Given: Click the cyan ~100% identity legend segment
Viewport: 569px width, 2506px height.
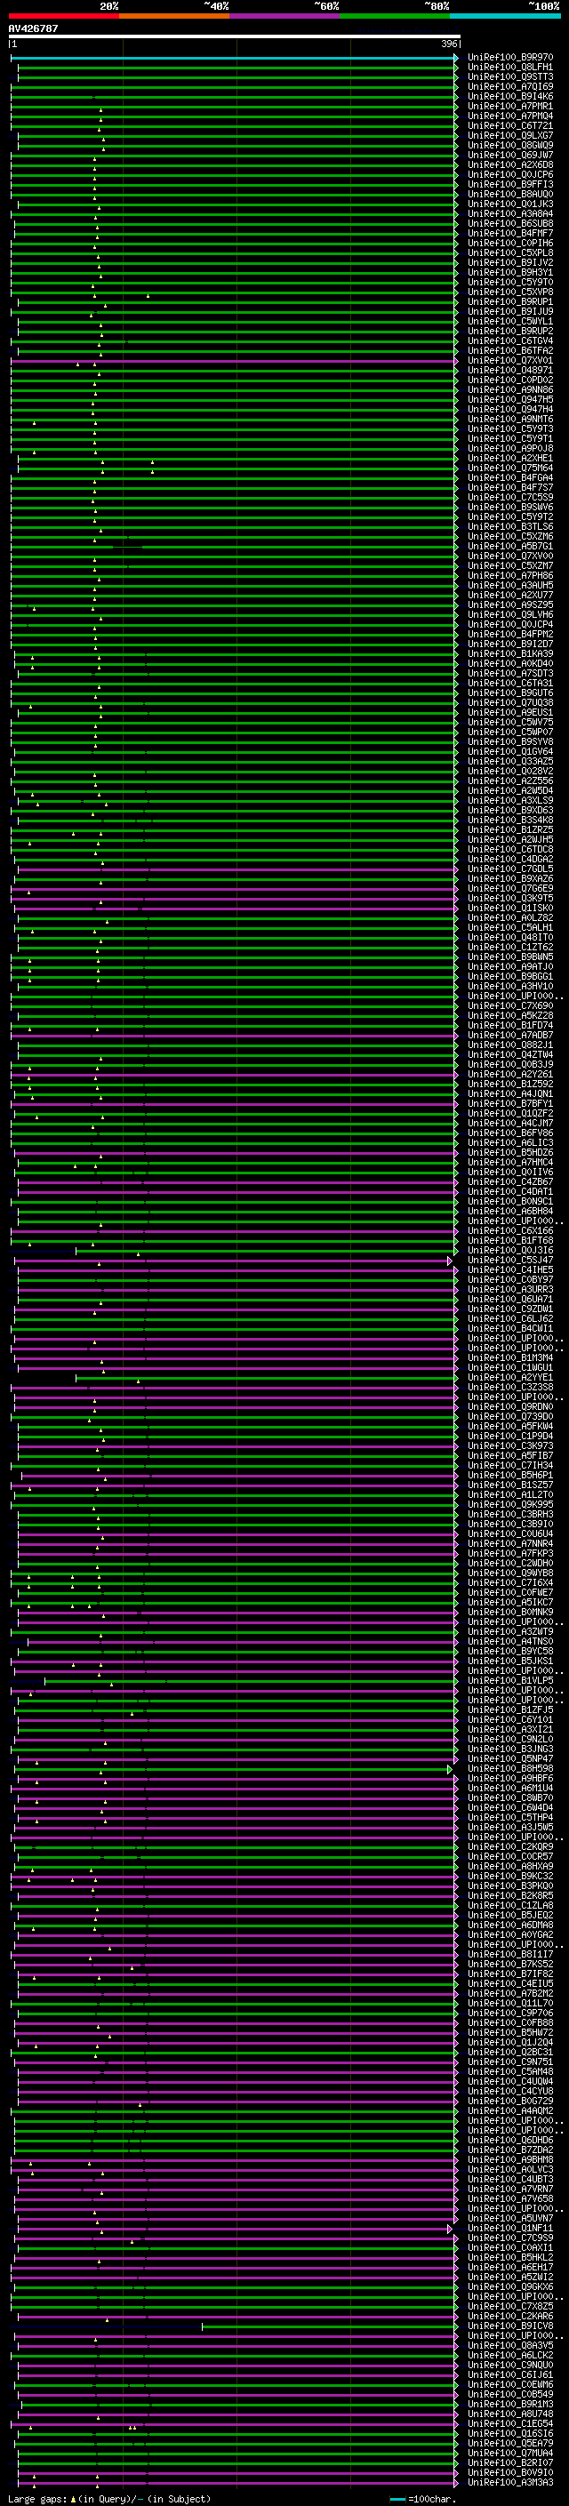Looking at the screenshot, I should [x=505, y=16].
